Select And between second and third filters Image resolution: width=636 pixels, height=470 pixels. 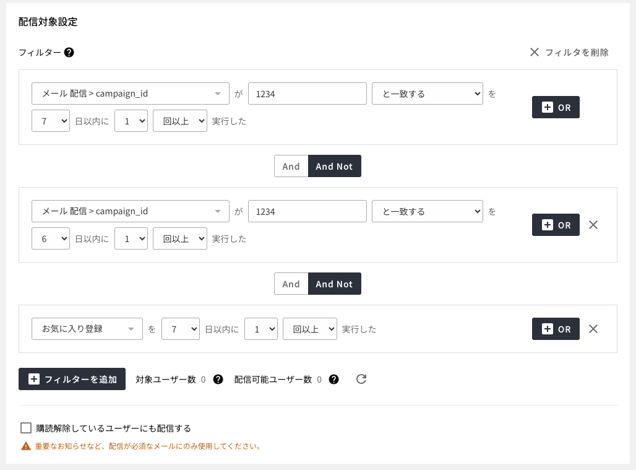point(291,284)
